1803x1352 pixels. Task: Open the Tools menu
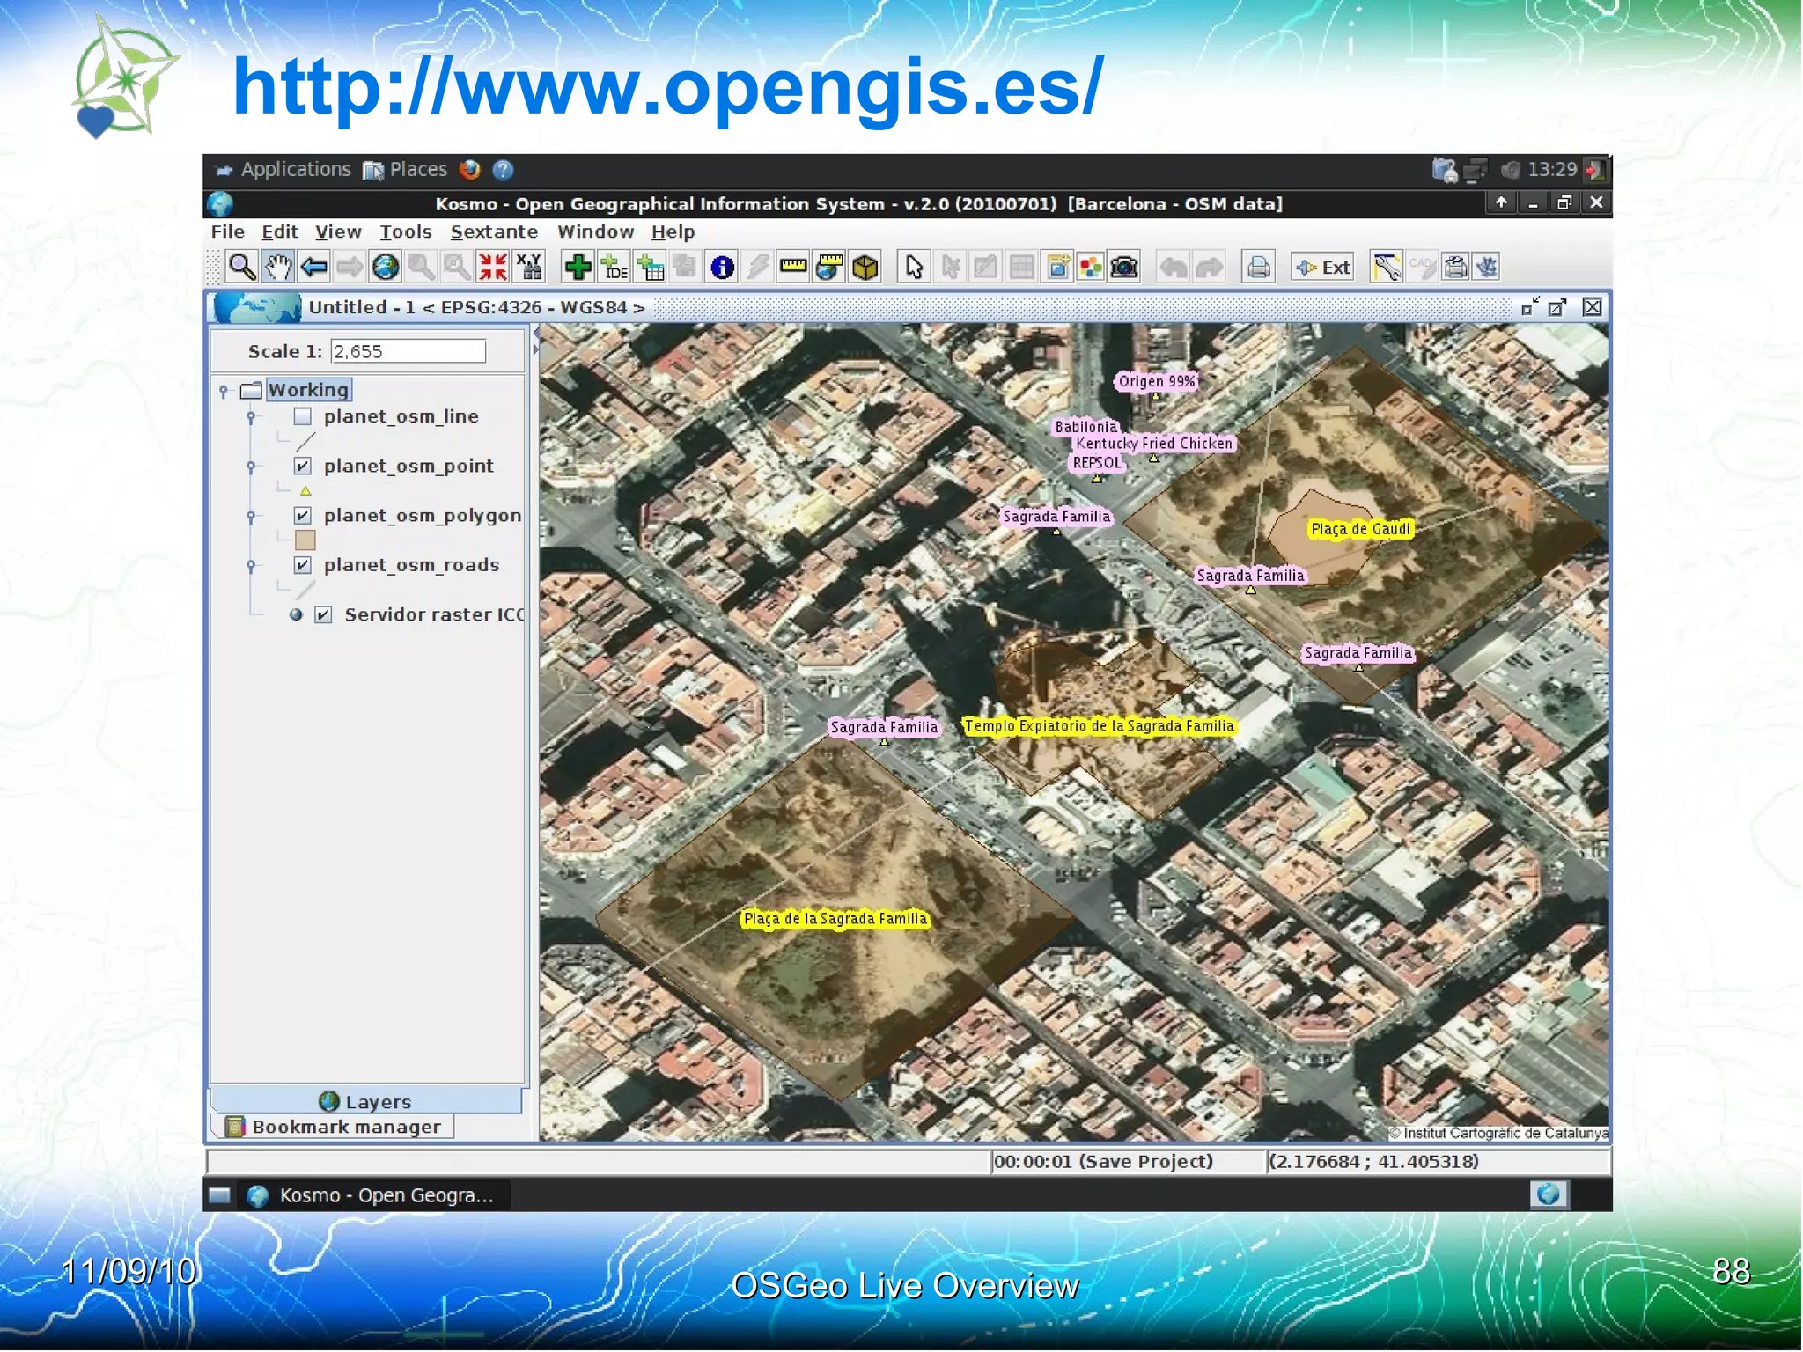click(x=406, y=231)
